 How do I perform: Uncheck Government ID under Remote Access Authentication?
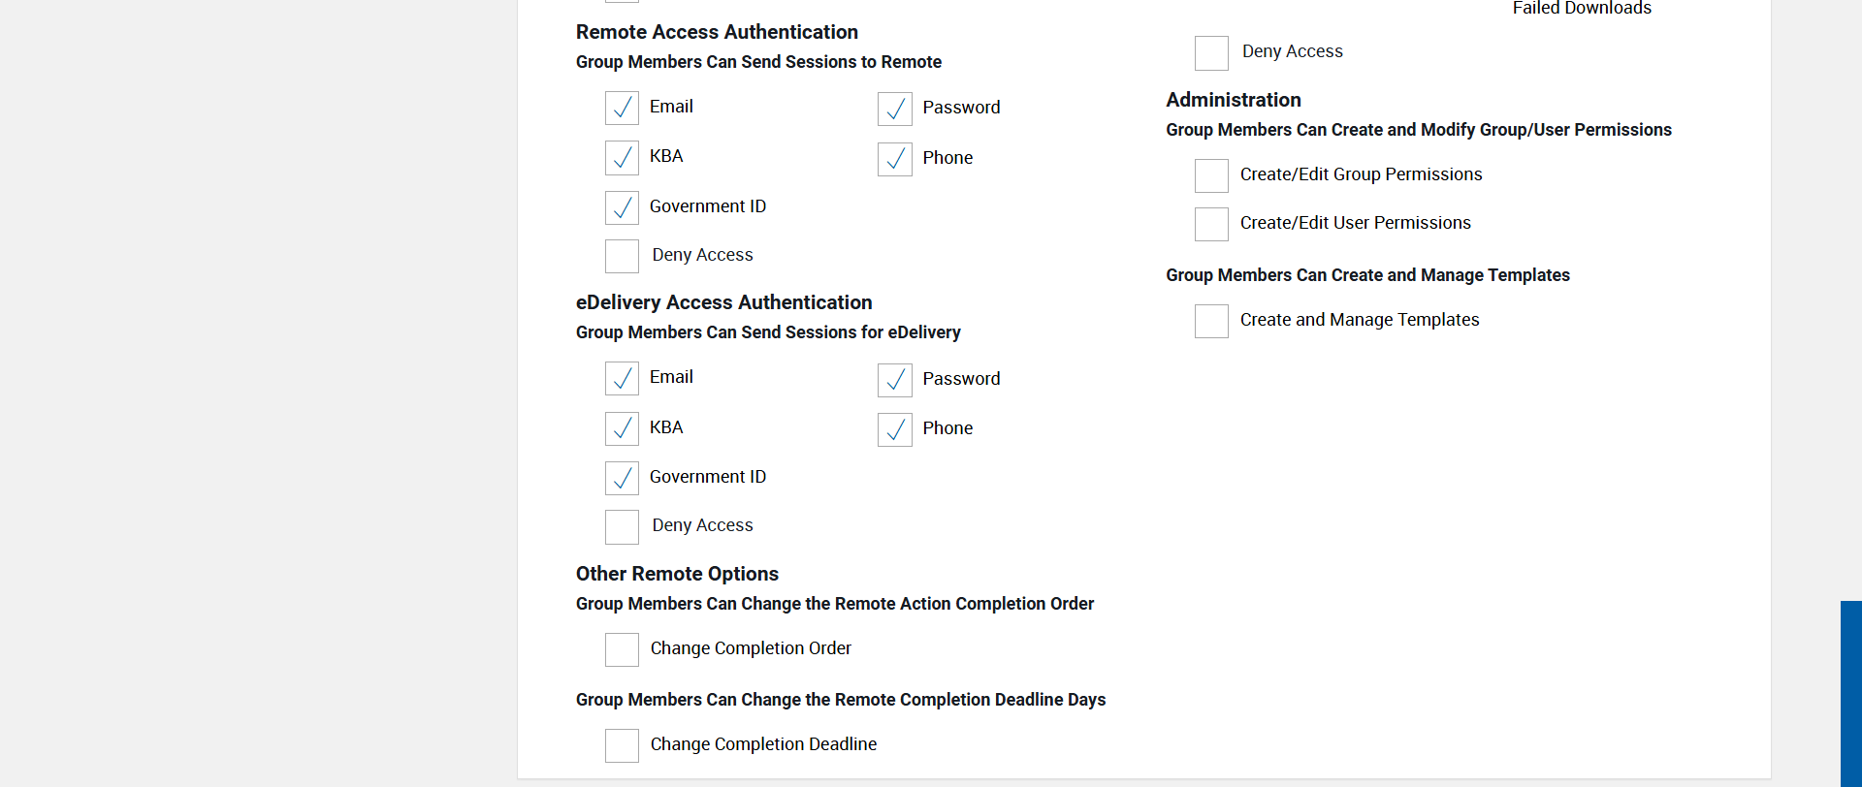point(622,207)
